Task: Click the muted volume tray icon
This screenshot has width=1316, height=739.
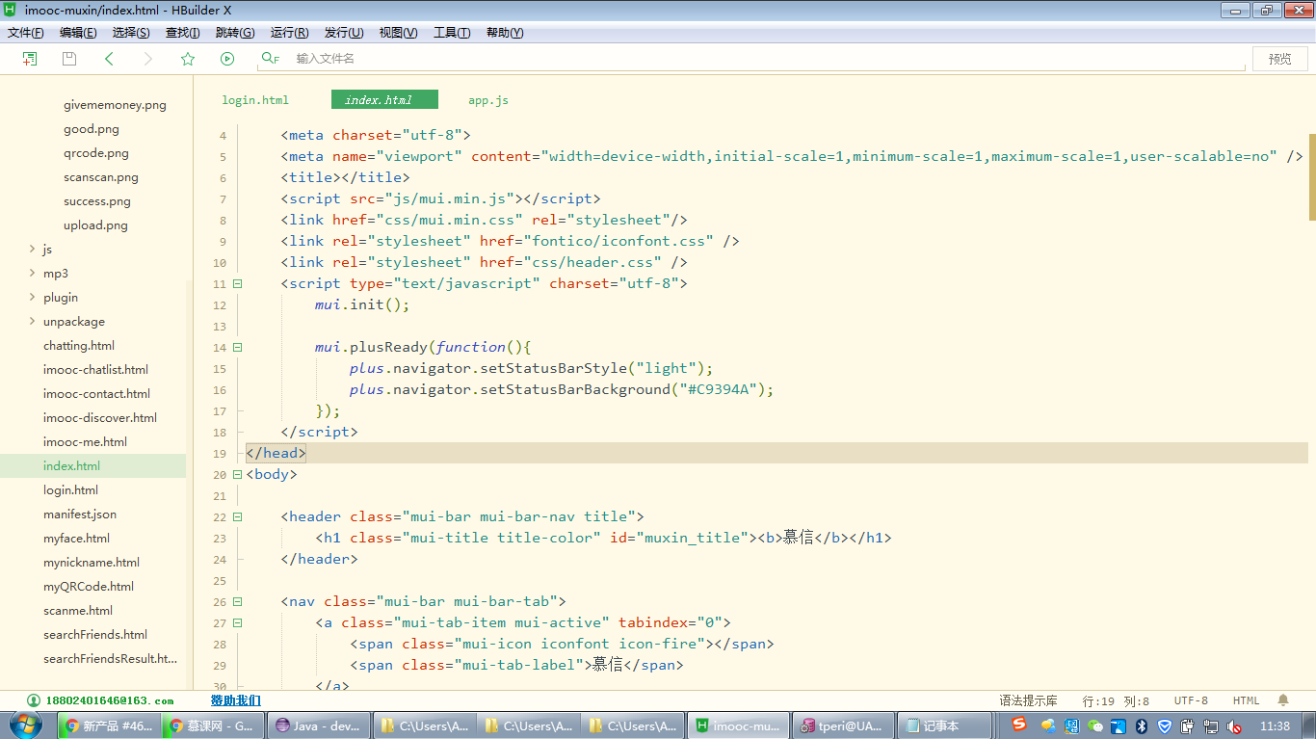Action: (x=1234, y=726)
